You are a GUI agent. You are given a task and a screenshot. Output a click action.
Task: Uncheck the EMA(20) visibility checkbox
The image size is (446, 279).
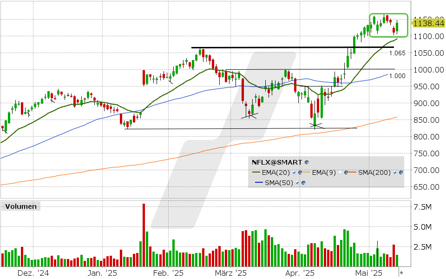point(294,173)
